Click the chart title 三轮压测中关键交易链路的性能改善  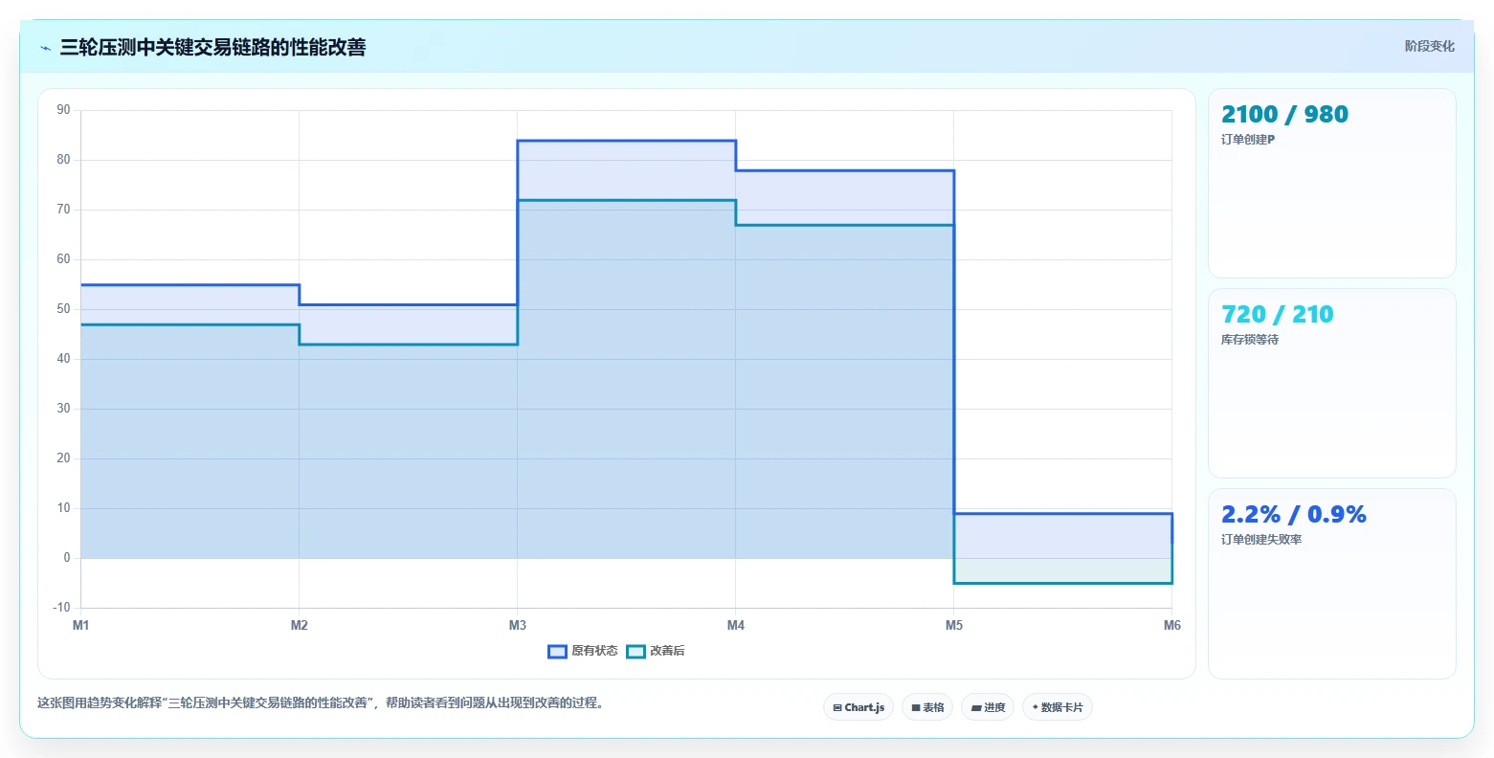pyautogui.click(x=212, y=48)
